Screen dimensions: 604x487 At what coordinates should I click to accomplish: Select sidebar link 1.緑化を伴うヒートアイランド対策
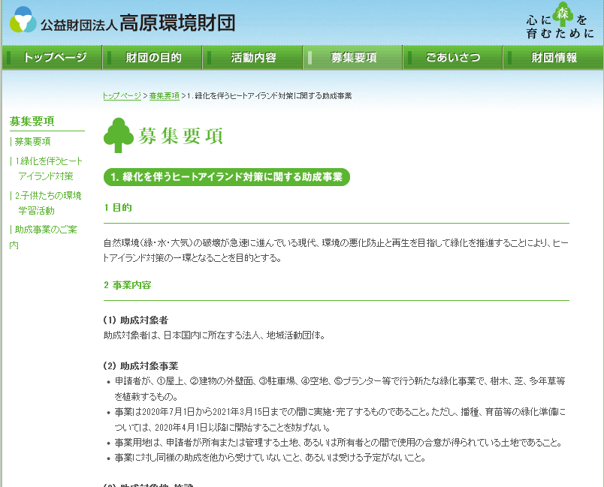[x=45, y=169]
